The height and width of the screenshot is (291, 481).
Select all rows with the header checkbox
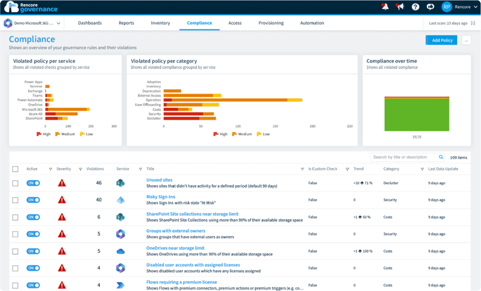pos(15,169)
